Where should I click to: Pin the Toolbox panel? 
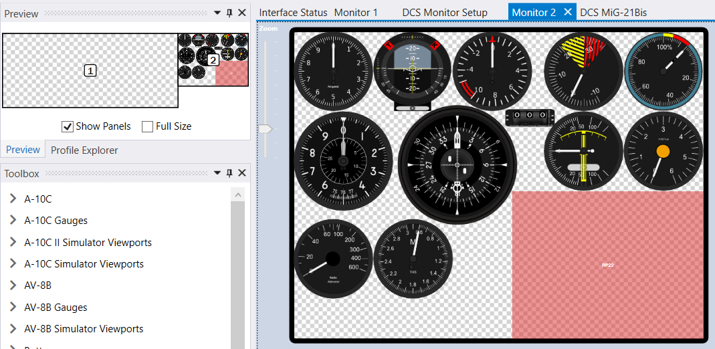(x=229, y=173)
